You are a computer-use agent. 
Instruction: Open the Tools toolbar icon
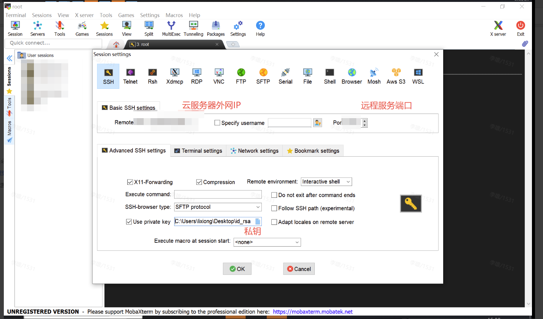pos(60,29)
